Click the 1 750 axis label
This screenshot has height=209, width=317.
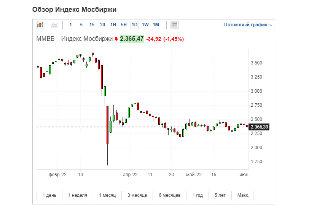pyautogui.click(x=256, y=162)
